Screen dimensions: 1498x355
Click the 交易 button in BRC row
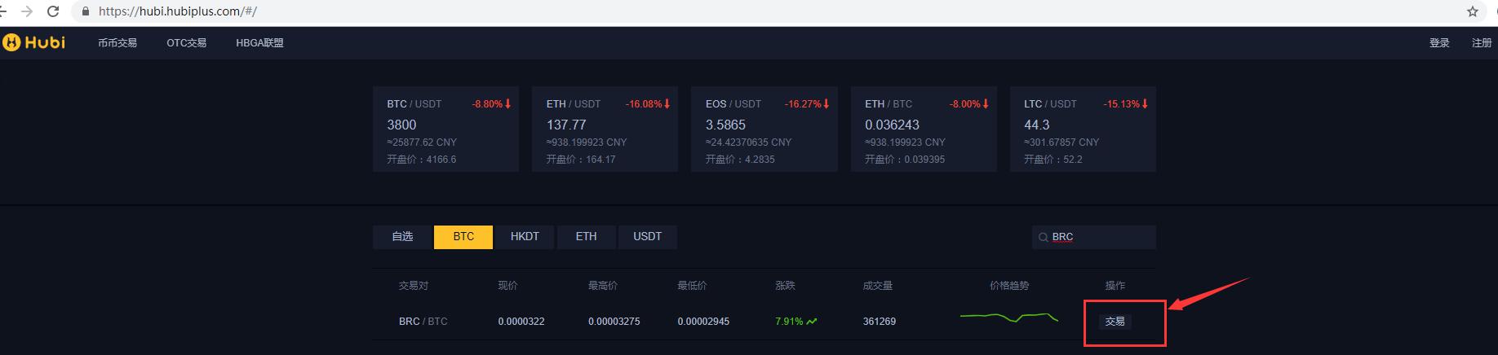click(x=1115, y=322)
